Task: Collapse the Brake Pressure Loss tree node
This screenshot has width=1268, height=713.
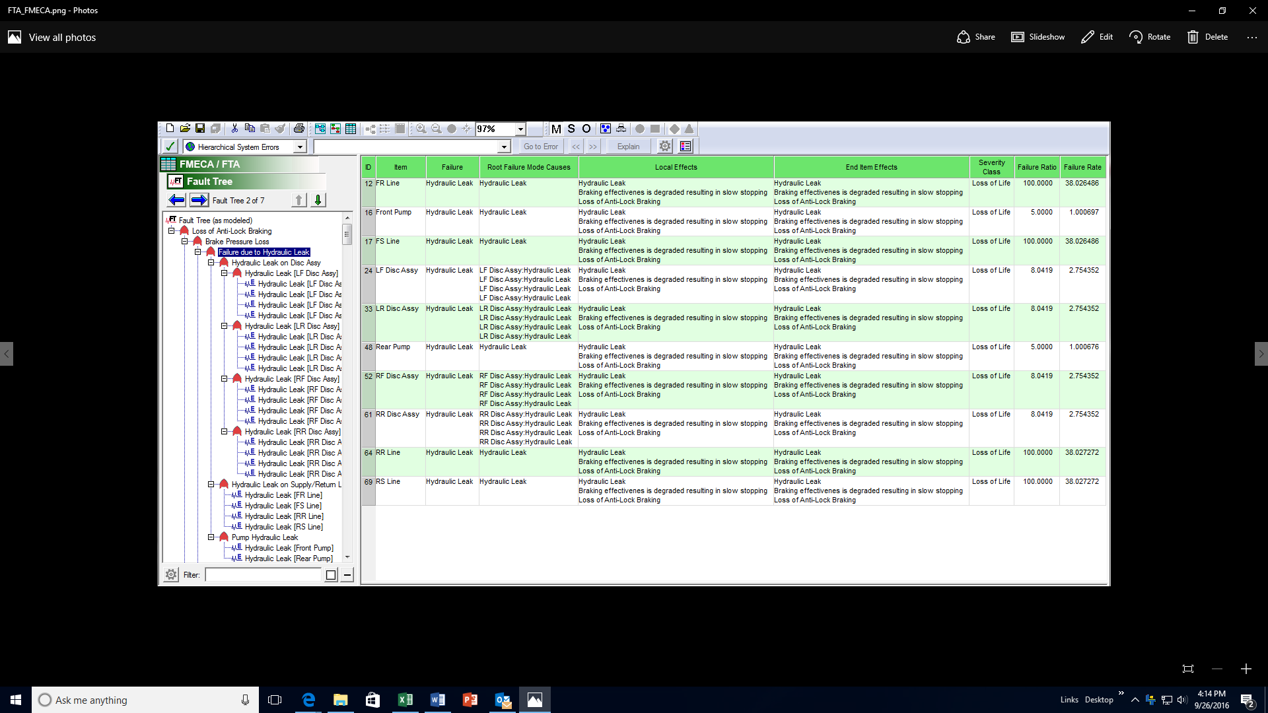Action: point(185,242)
